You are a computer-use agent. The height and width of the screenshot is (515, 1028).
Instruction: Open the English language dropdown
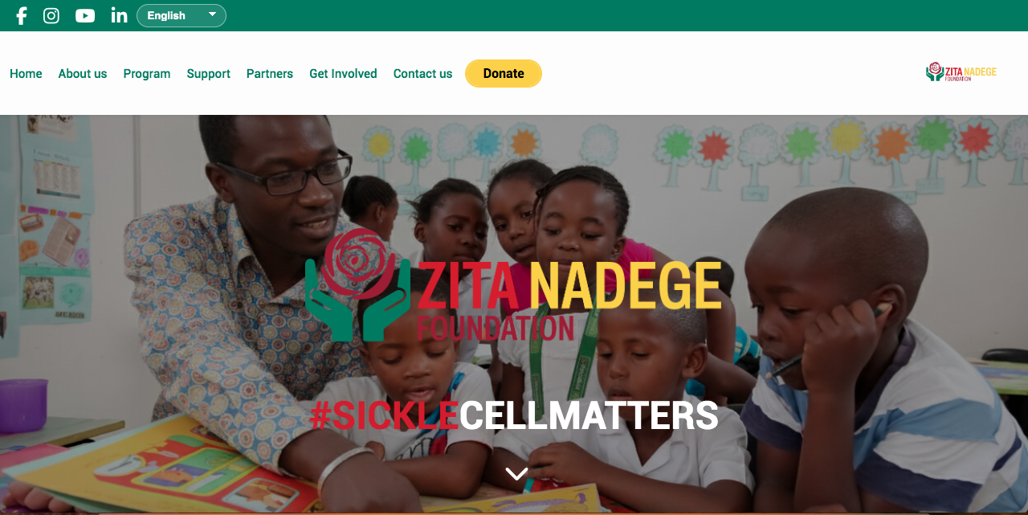click(x=182, y=15)
